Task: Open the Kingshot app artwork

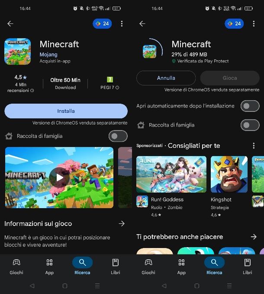Action: (229, 174)
